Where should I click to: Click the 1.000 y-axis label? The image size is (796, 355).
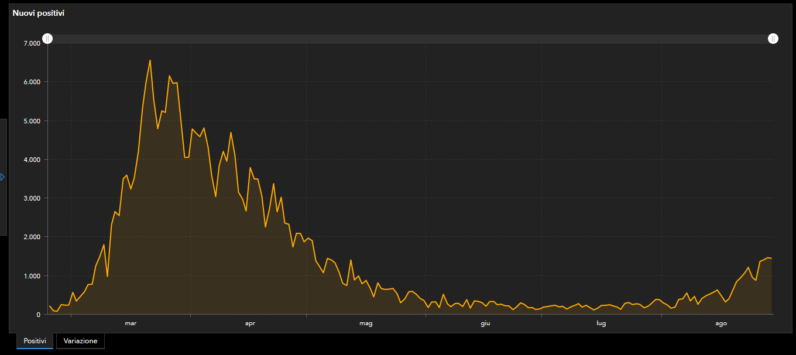(32, 276)
